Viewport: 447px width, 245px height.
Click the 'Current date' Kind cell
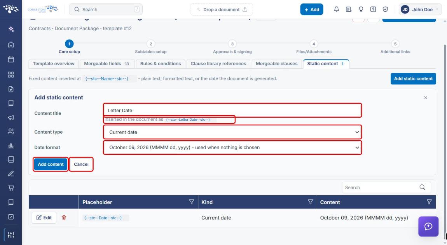pos(216,218)
